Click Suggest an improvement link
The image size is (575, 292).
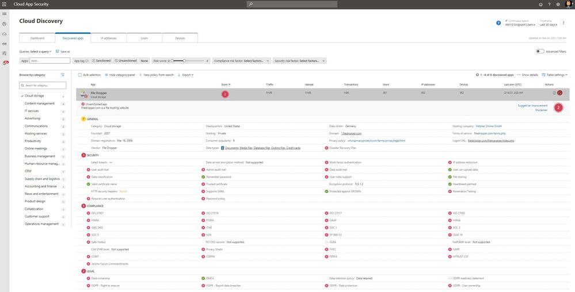pos(532,106)
